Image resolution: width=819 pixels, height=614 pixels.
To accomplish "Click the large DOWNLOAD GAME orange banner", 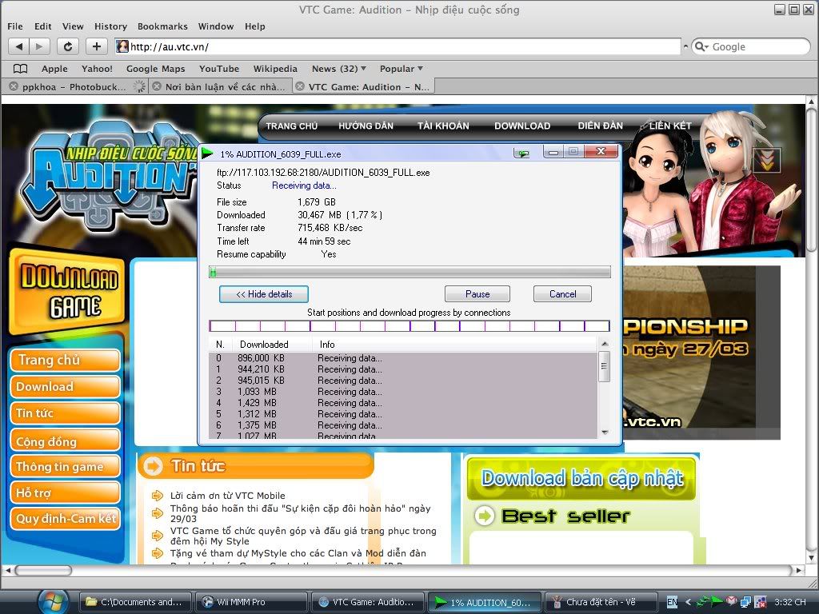I will point(67,292).
